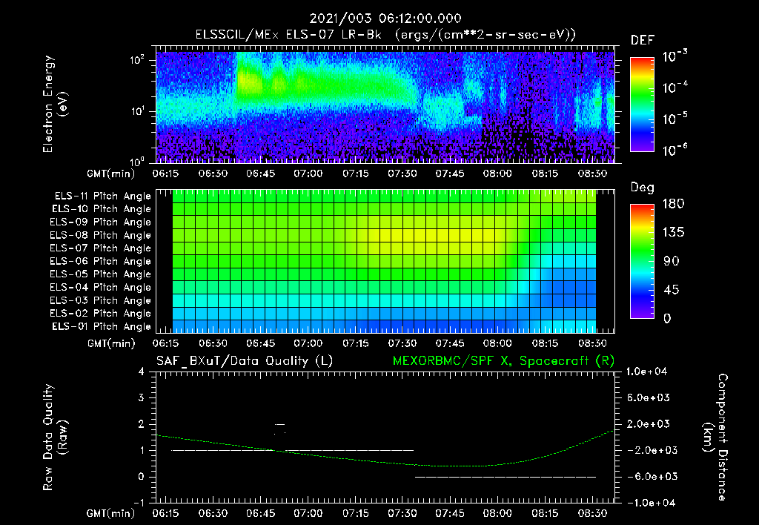Viewport: 759px width, 525px height.
Task: Click the 10^2 electron energy tick label
Action: point(137,60)
